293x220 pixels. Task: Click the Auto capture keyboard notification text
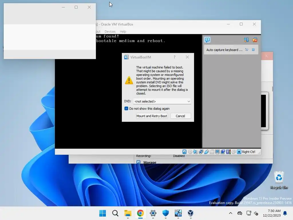coord(224,50)
